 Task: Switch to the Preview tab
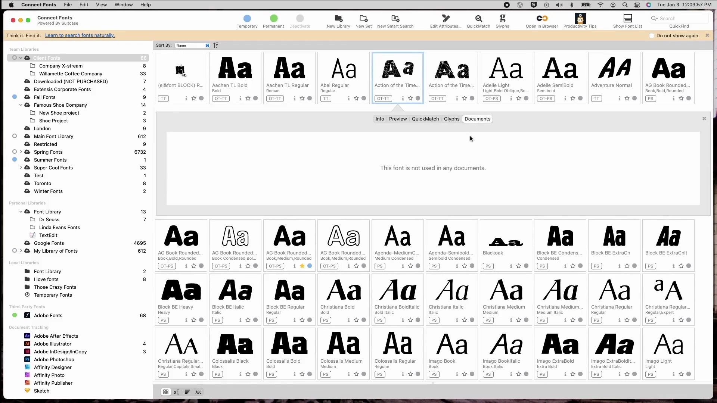[x=398, y=119]
